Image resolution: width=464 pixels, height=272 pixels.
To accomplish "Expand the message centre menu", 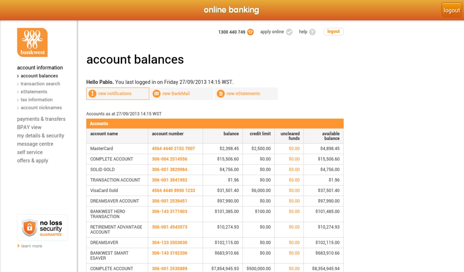I will coord(35,144).
